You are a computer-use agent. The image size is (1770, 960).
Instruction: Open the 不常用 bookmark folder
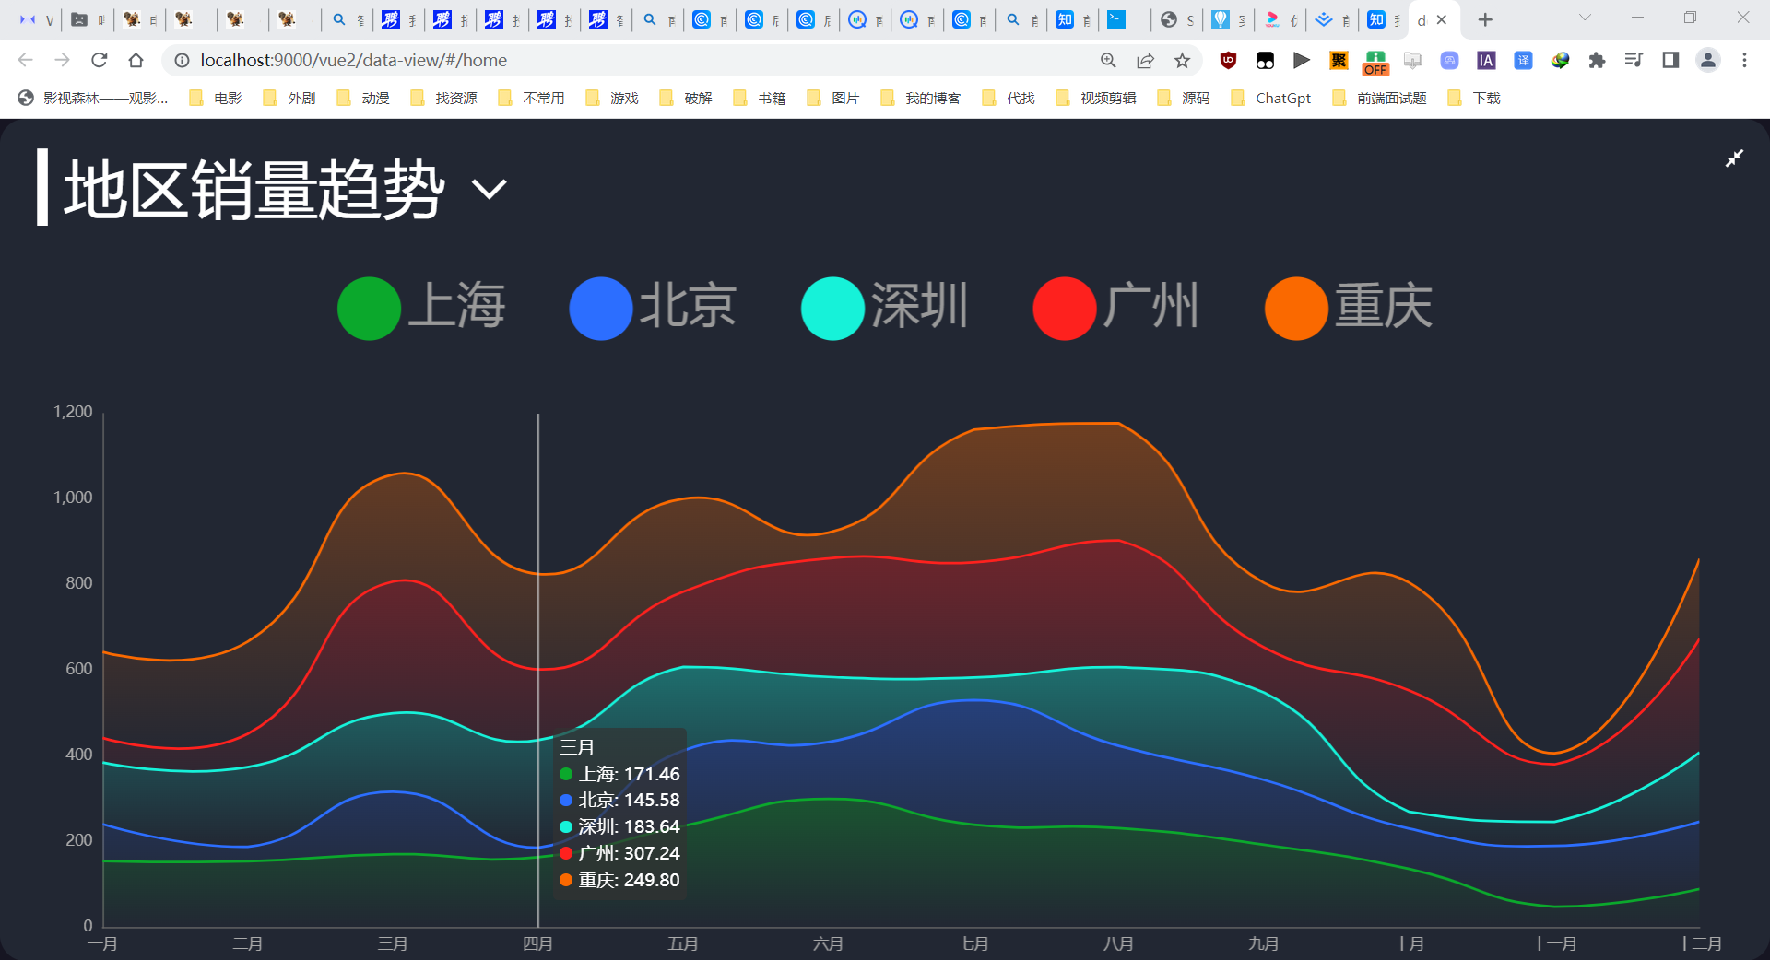point(531,98)
